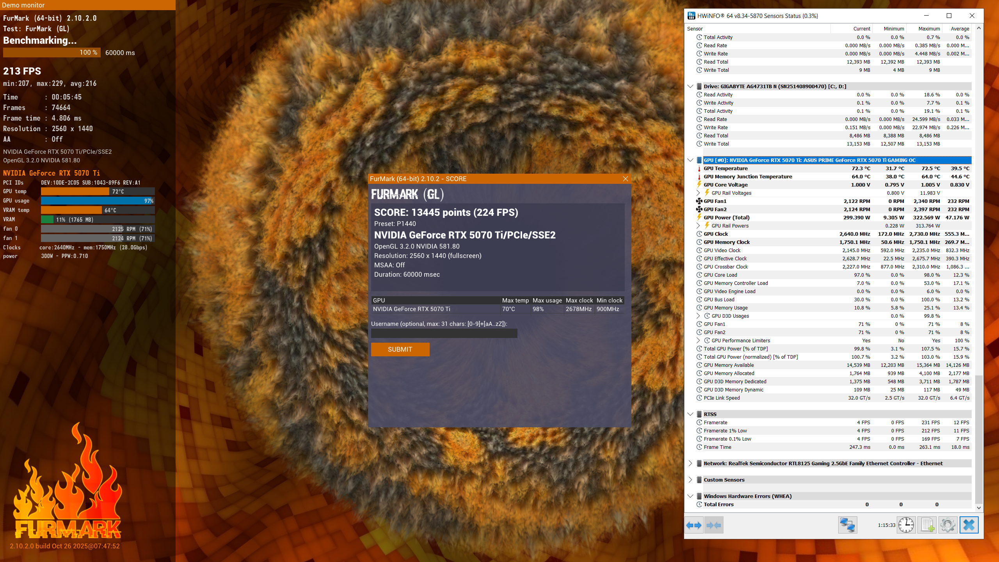This screenshot has width=999, height=562.
Task: Open HWiNFO sensor settings gear icon
Action: point(948,525)
